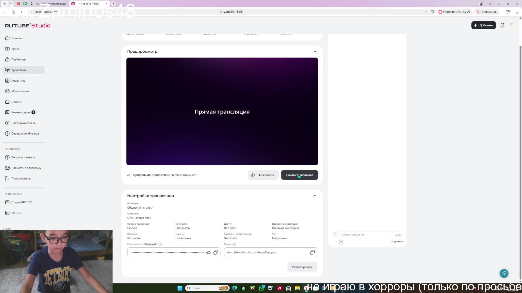Copy the RTMP server URL
The width and height of the screenshot is (522, 293).
(312, 252)
